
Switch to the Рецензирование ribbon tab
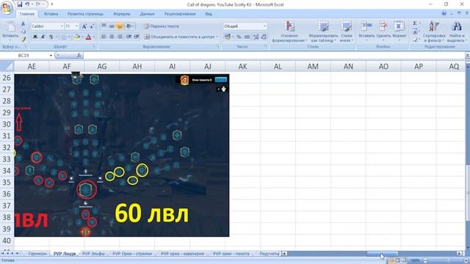click(x=180, y=14)
